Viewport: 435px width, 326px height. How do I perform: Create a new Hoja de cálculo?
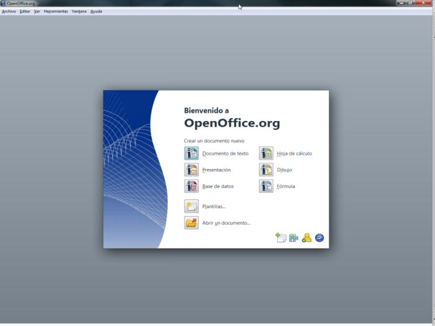coord(295,153)
